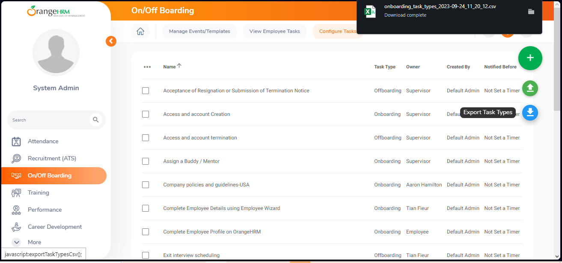Switch to View Employee Tasks tab
Image resolution: width=562 pixels, height=263 pixels.
coord(275,31)
